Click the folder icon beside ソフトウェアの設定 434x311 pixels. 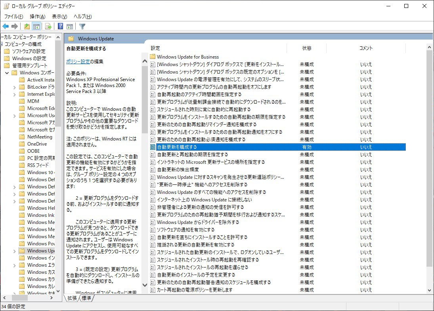click(x=7, y=51)
